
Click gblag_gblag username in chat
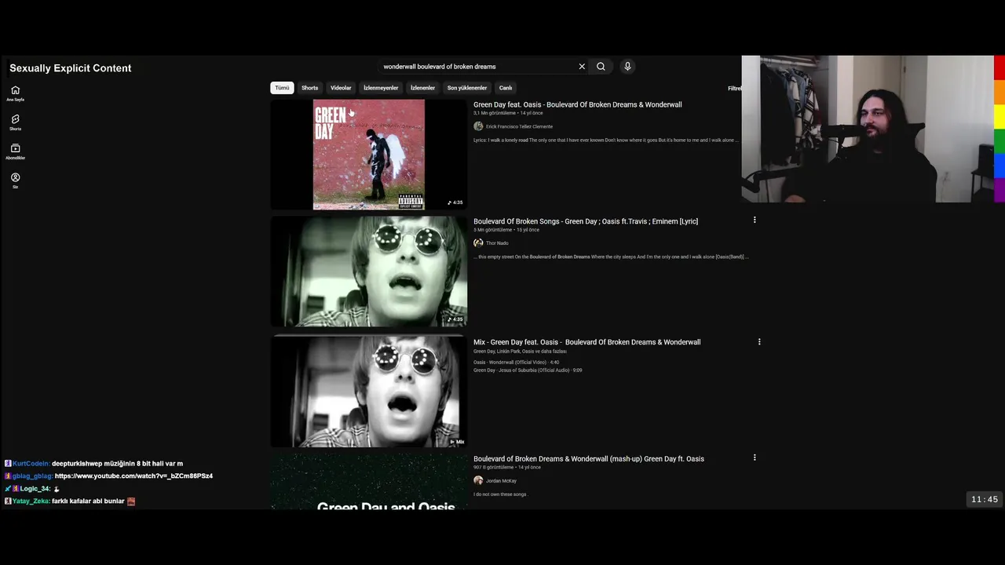(x=32, y=476)
